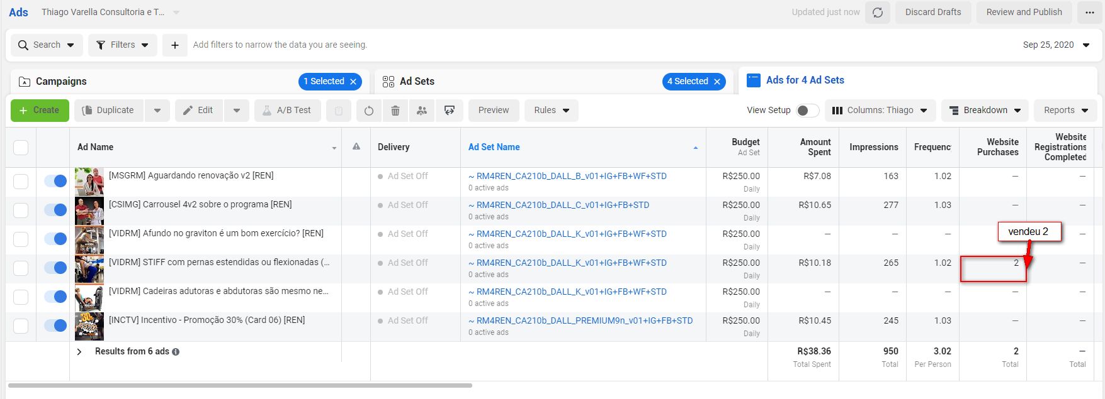Toggle off the Aguardando renovação v2 ad
This screenshot has width=1105, height=399.
[55, 181]
